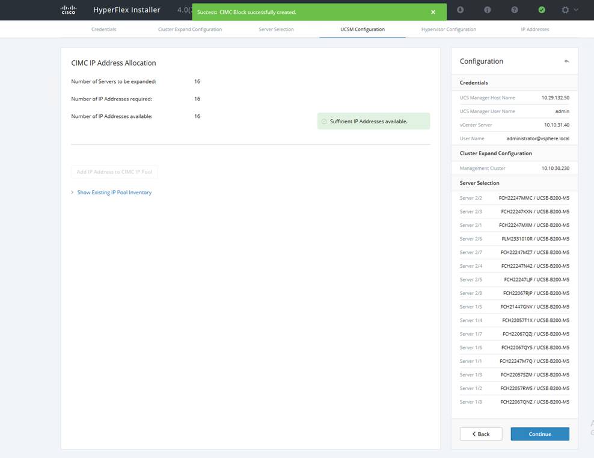Click the Sufficient IP Addresses check icon
Screen dimensions: 594x458
pyautogui.click(x=324, y=122)
